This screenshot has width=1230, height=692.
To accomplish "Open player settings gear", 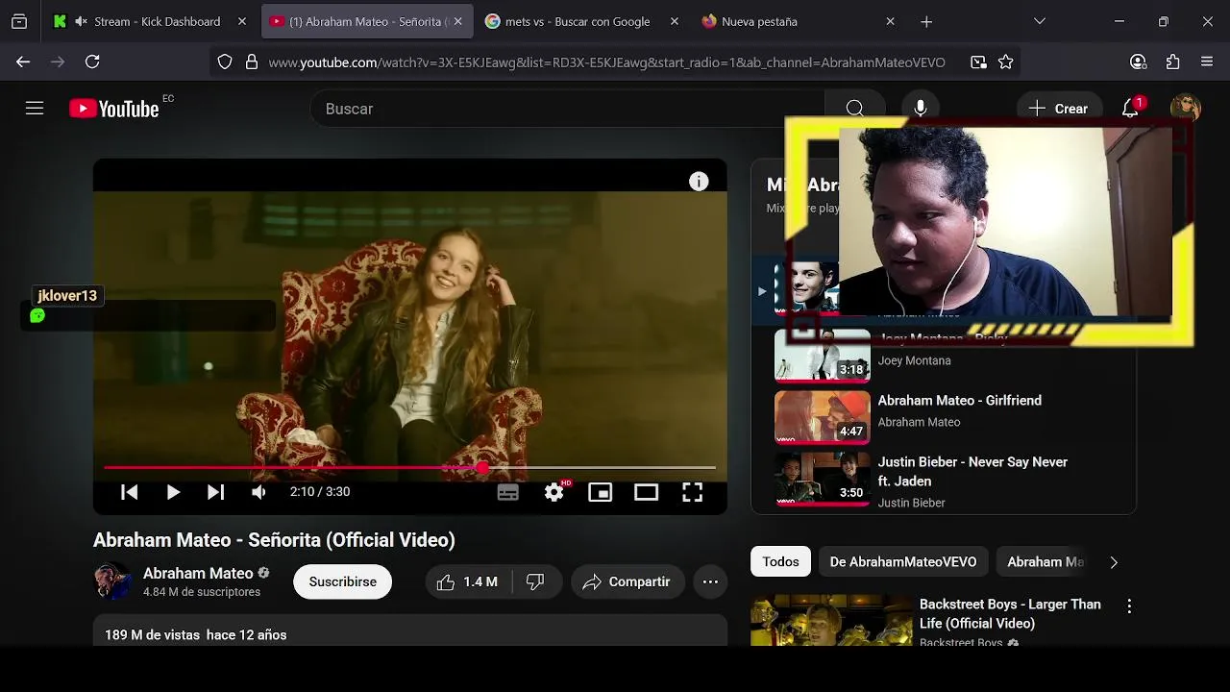I will pyautogui.click(x=554, y=492).
